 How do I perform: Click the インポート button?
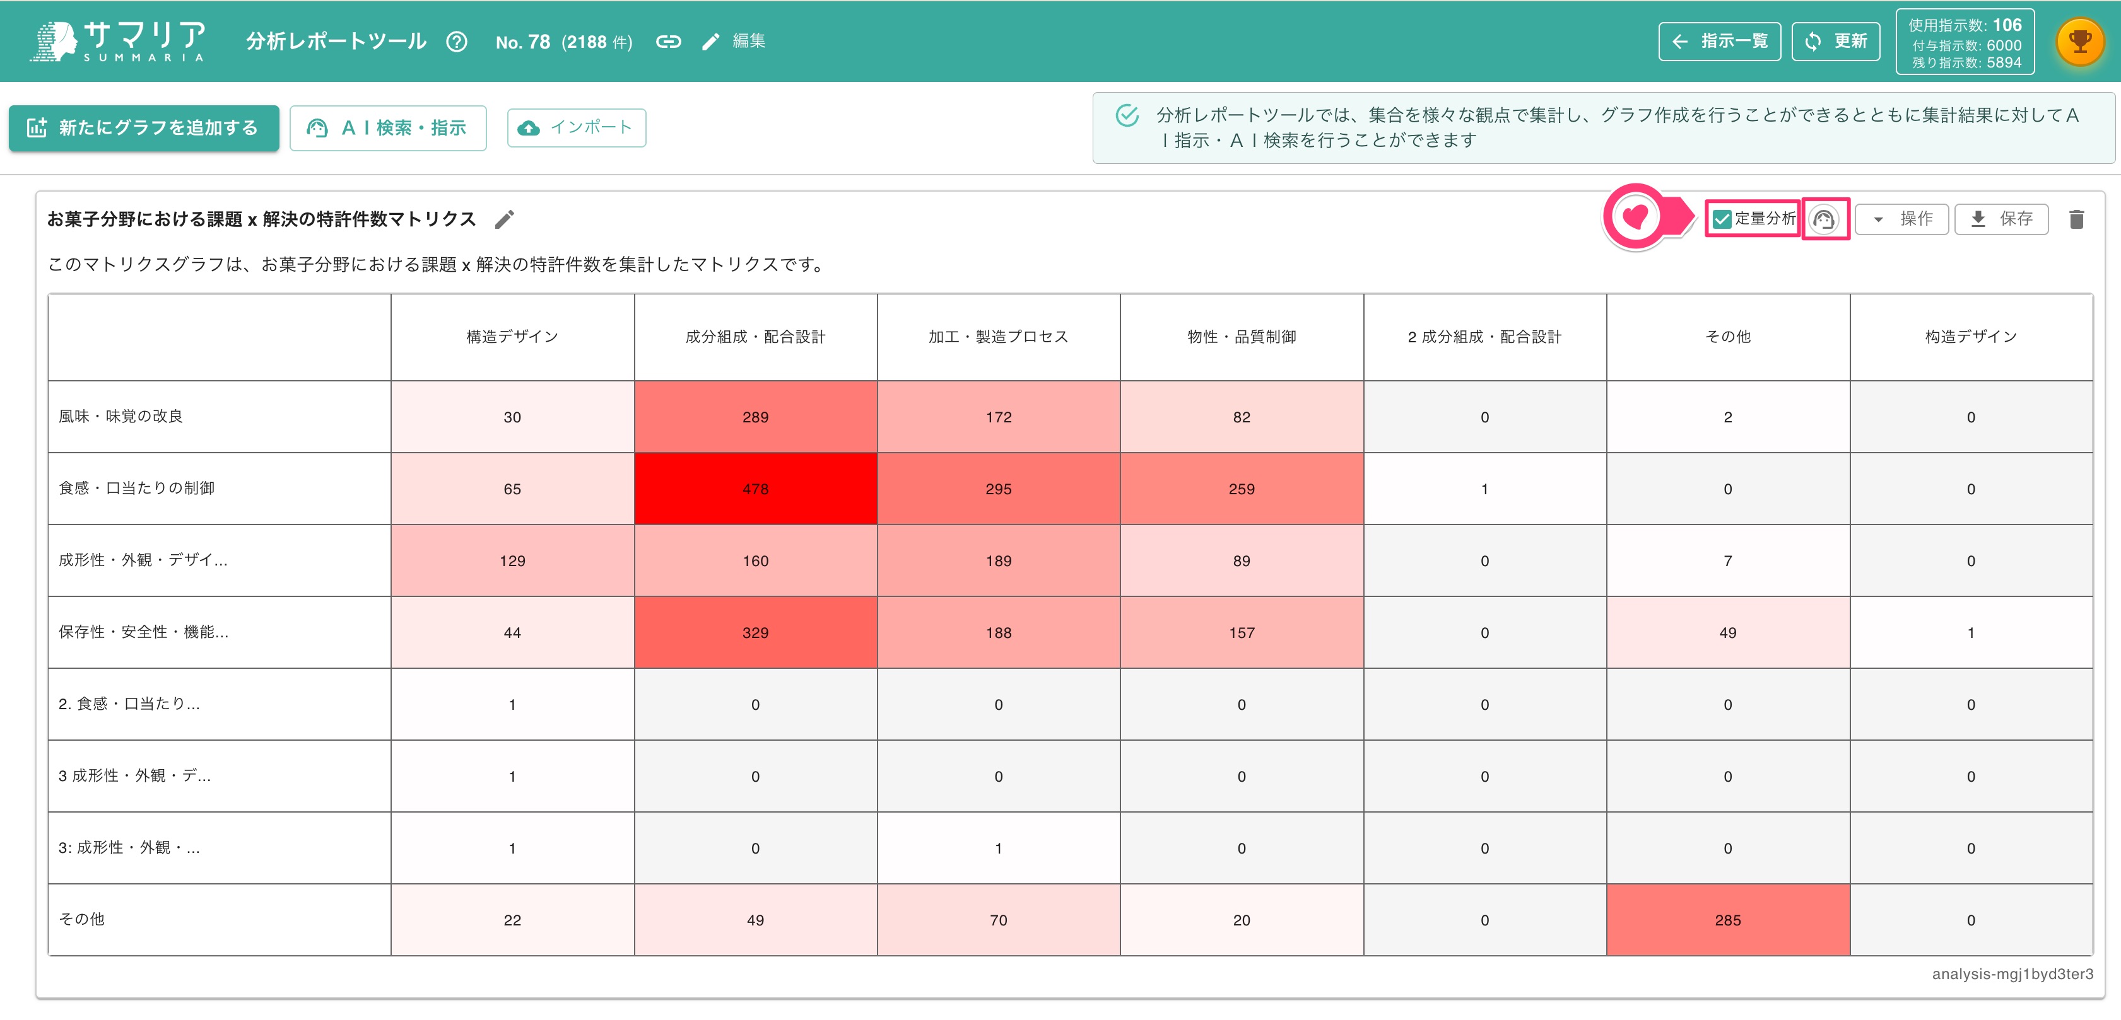[577, 127]
